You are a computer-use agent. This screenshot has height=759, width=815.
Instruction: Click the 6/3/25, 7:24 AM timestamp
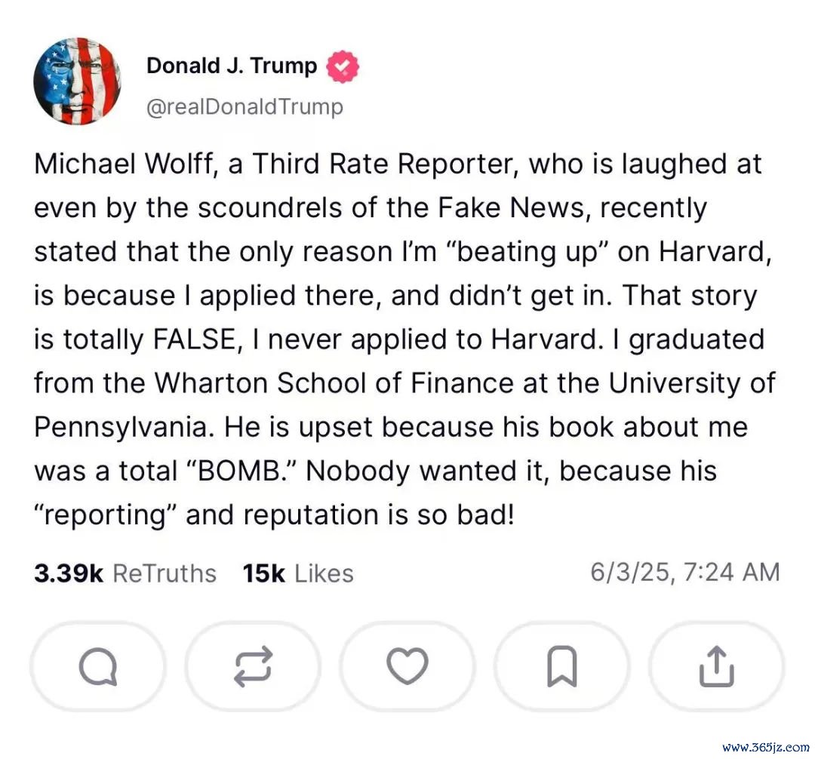684,572
